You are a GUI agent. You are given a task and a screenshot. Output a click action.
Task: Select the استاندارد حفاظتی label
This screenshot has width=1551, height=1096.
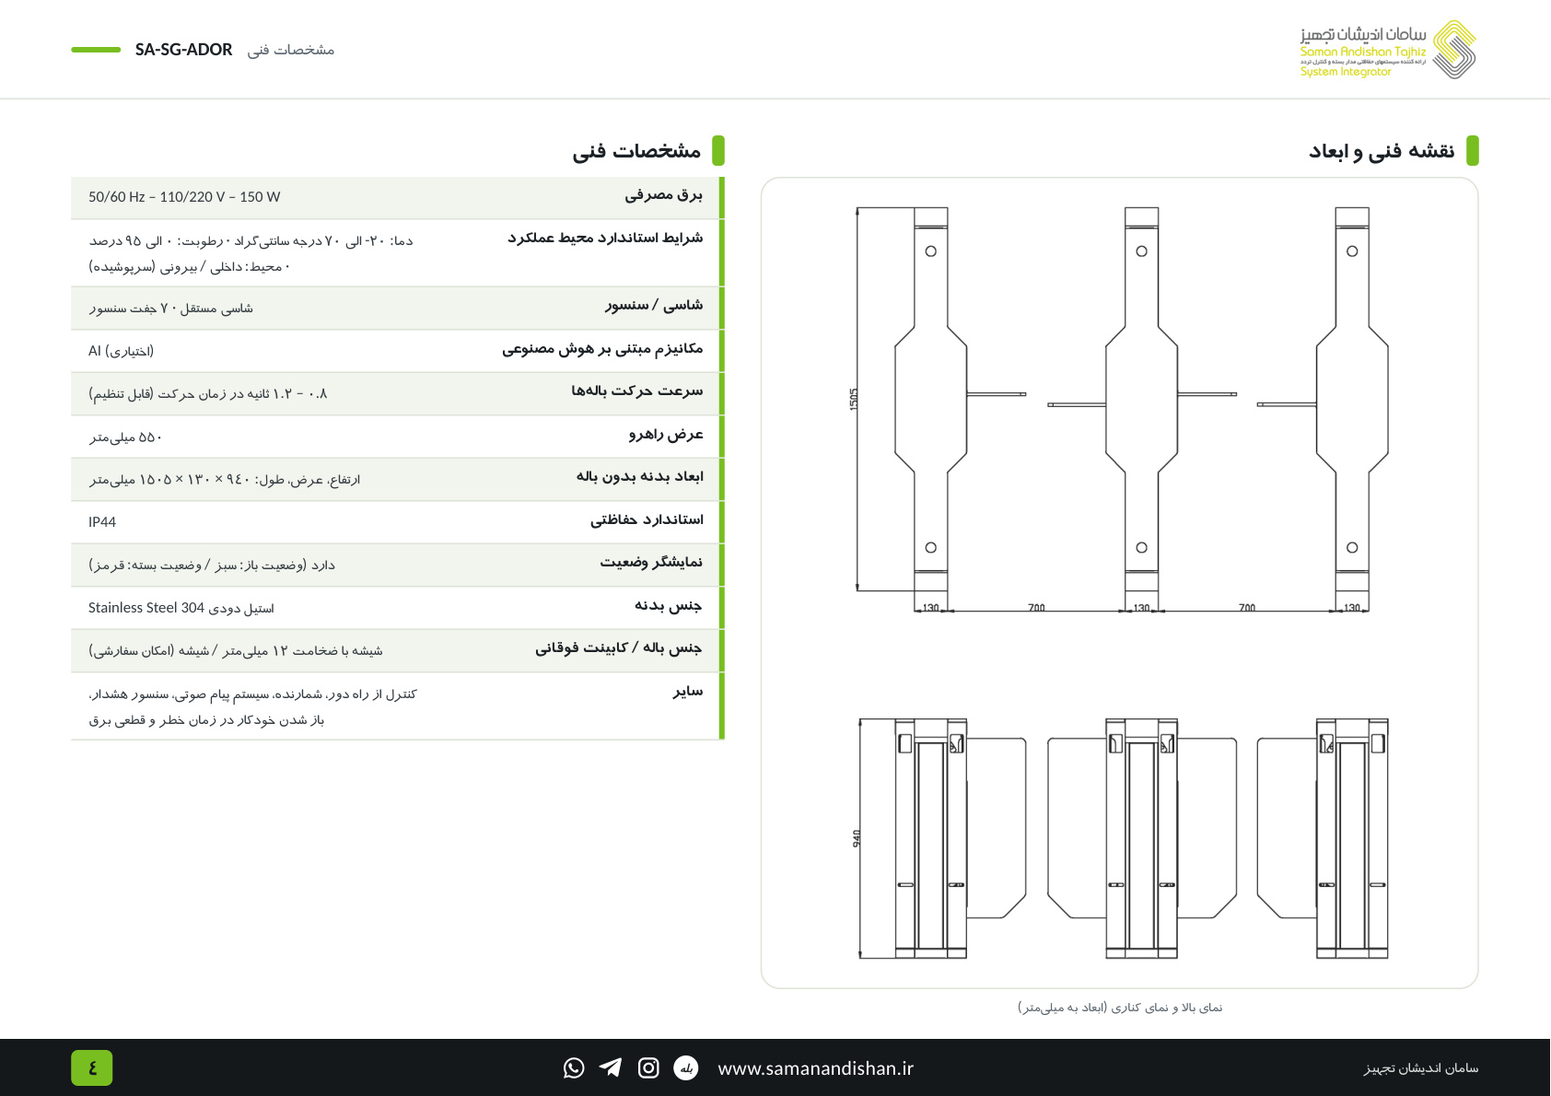click(x=647, y=519)
